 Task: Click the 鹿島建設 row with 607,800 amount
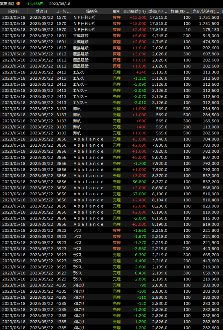coord(111,54)
